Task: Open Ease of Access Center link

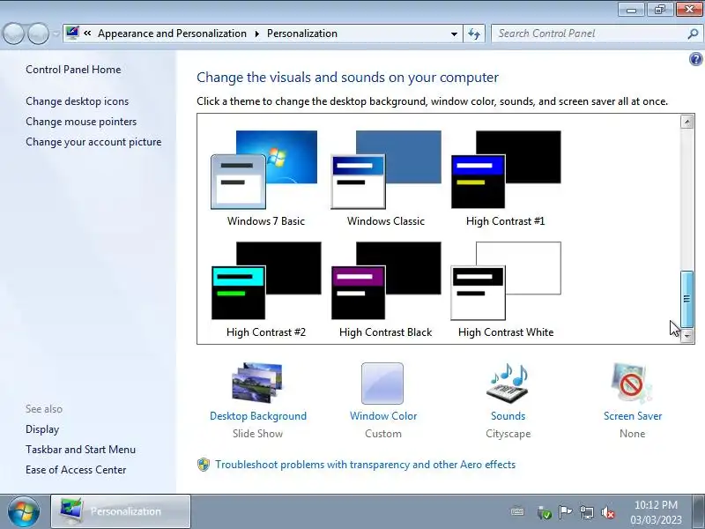Action: [x=76, y=470]
